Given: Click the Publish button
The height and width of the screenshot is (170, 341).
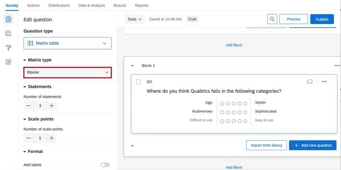Looking at the screenshot, I should [322, 19].
